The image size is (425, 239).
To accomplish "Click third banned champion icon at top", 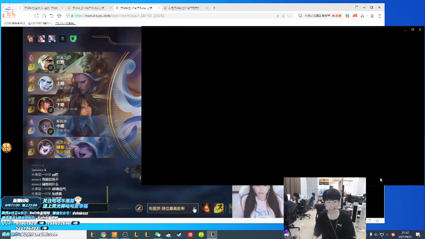I will [x=52, y=39].
